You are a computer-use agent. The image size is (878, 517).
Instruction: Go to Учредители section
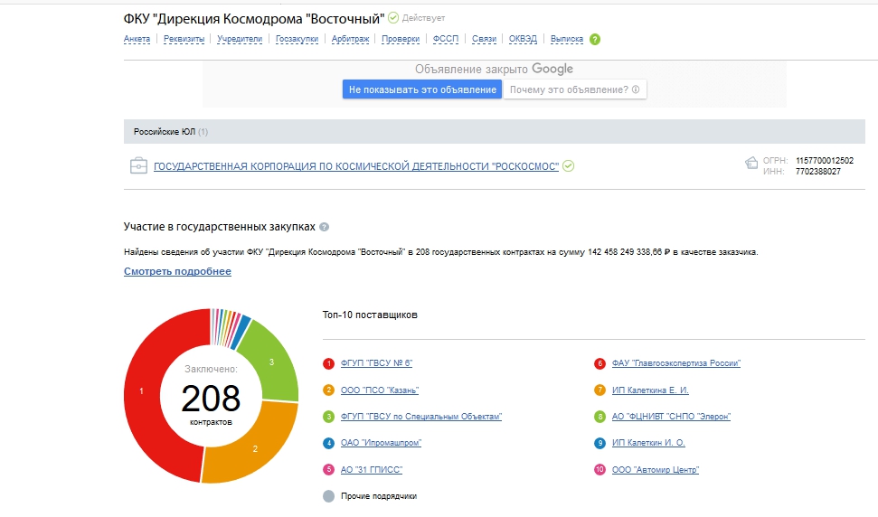(x=240, y=39)
